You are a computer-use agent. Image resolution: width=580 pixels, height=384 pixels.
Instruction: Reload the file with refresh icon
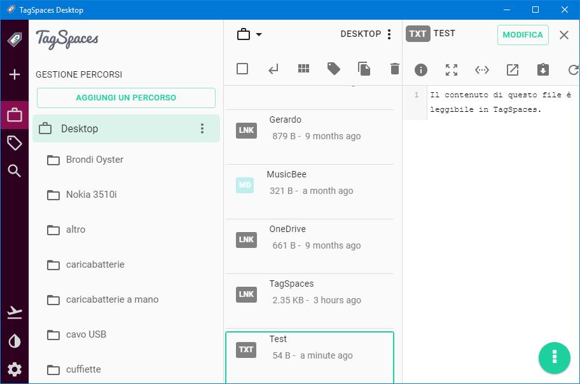point(574,70)
